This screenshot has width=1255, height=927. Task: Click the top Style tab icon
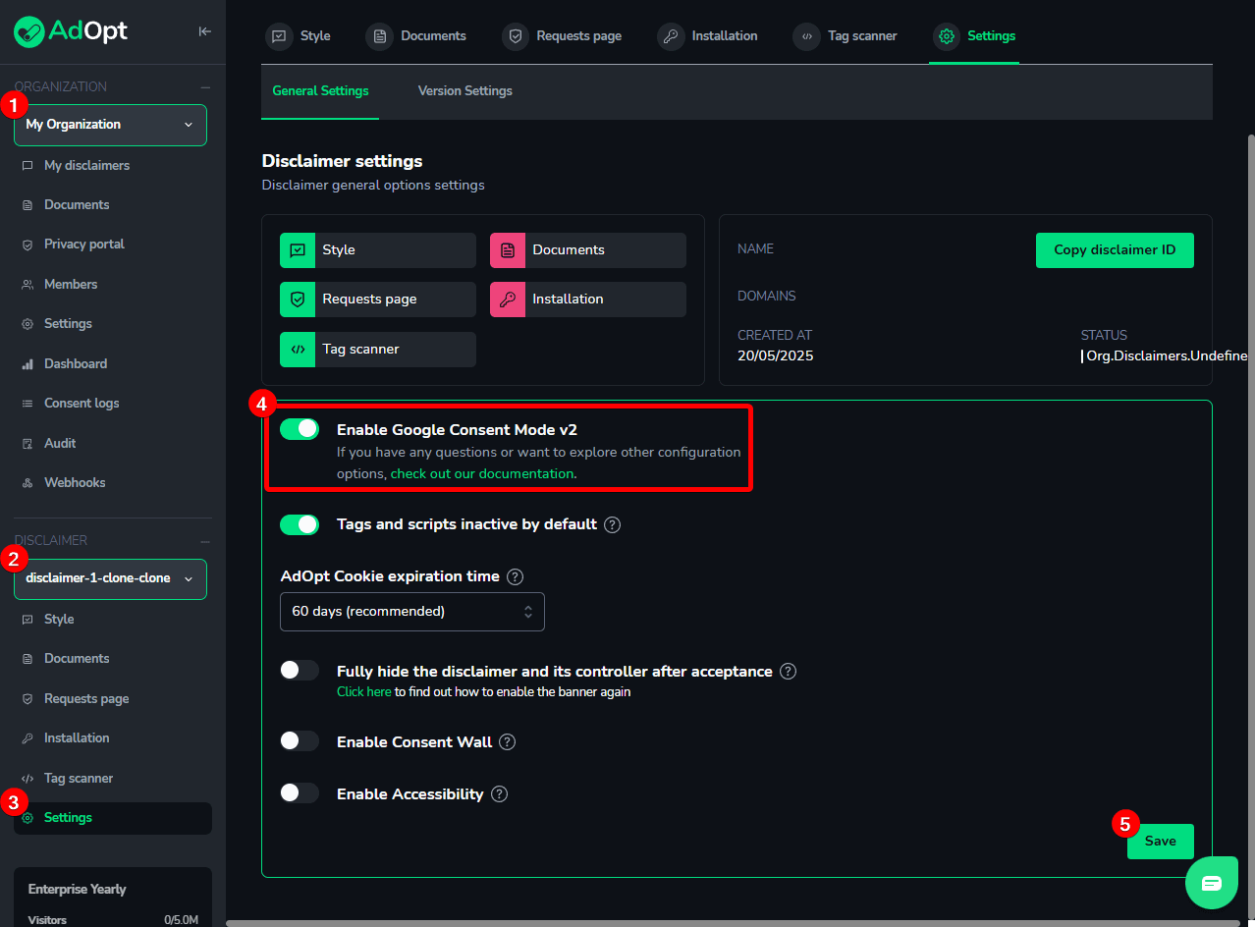pos(279,36)
